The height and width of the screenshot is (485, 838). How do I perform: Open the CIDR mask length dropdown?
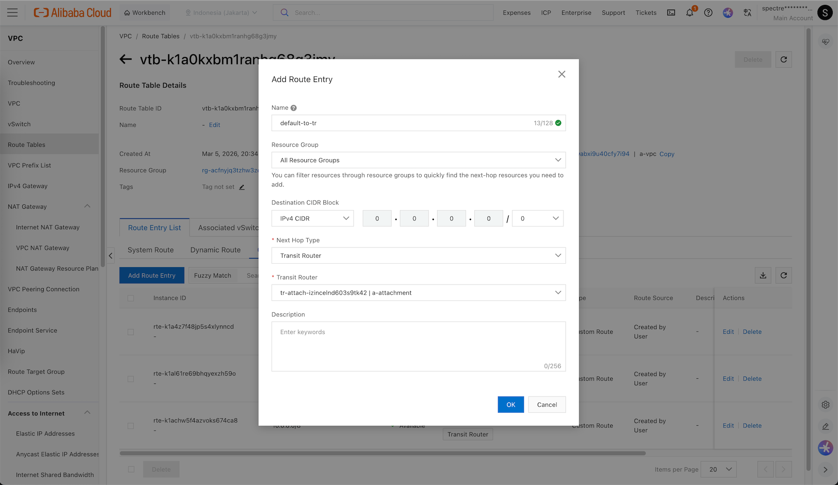tap(538, 218)
